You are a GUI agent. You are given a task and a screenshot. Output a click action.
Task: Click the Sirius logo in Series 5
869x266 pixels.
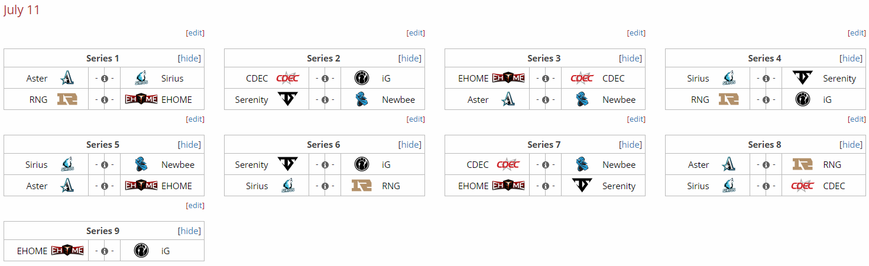pyautogui.click(x=67, y=164)
